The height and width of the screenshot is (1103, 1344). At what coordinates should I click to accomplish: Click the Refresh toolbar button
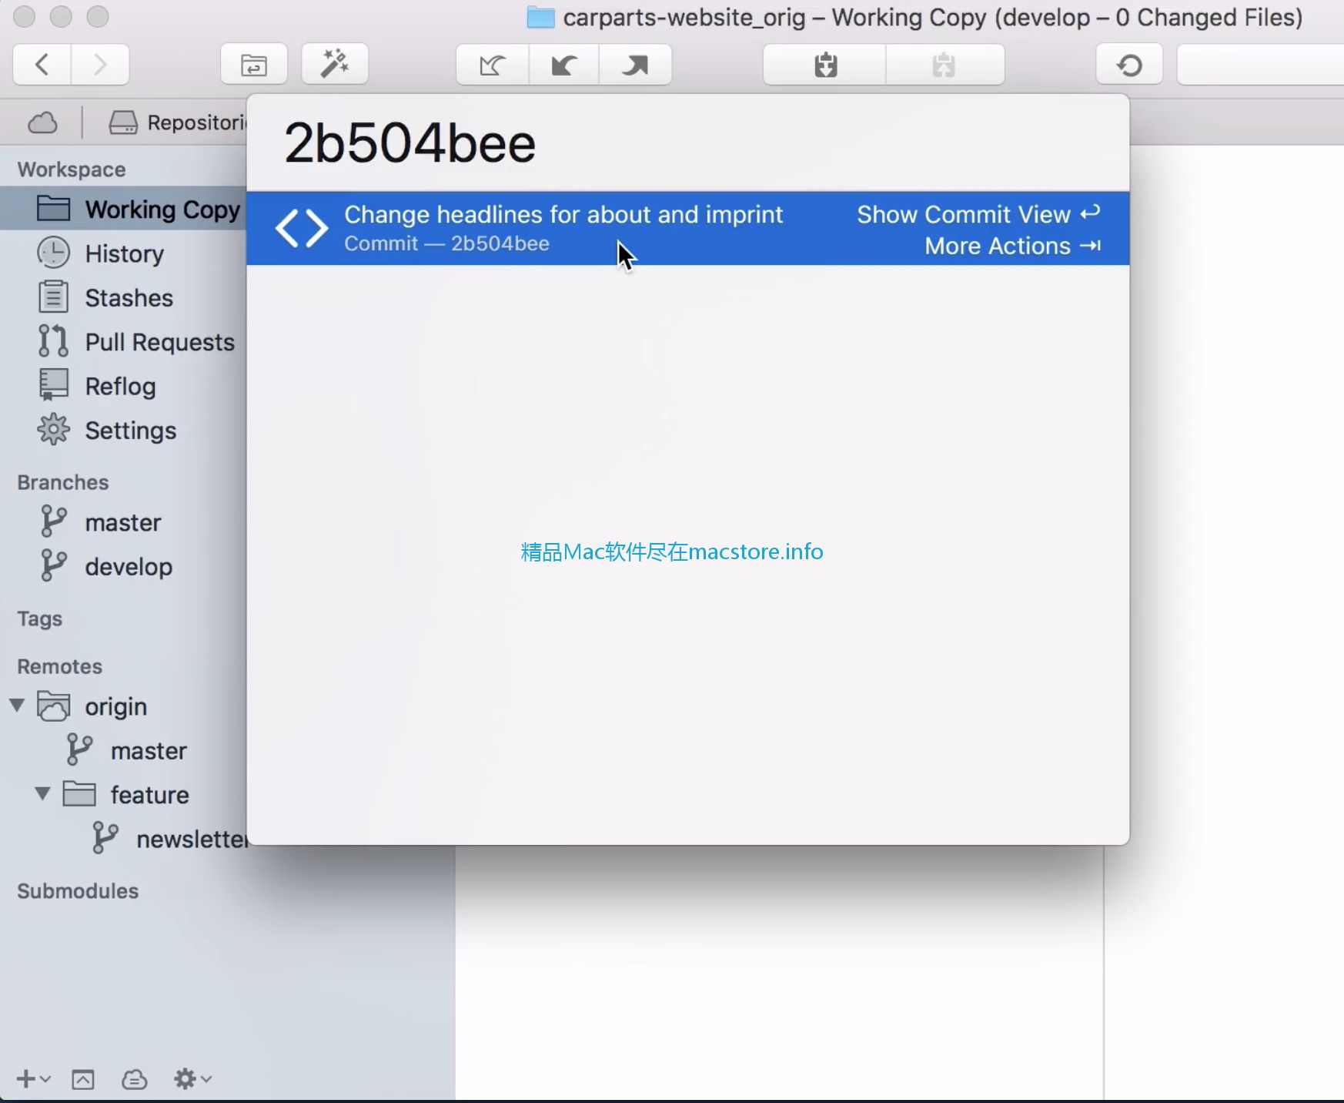[x=1129, y=65]
